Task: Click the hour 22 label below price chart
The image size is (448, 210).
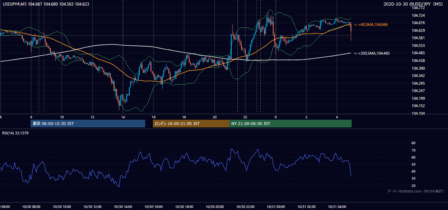Action: pyautogui.click(x=245, y=117)
